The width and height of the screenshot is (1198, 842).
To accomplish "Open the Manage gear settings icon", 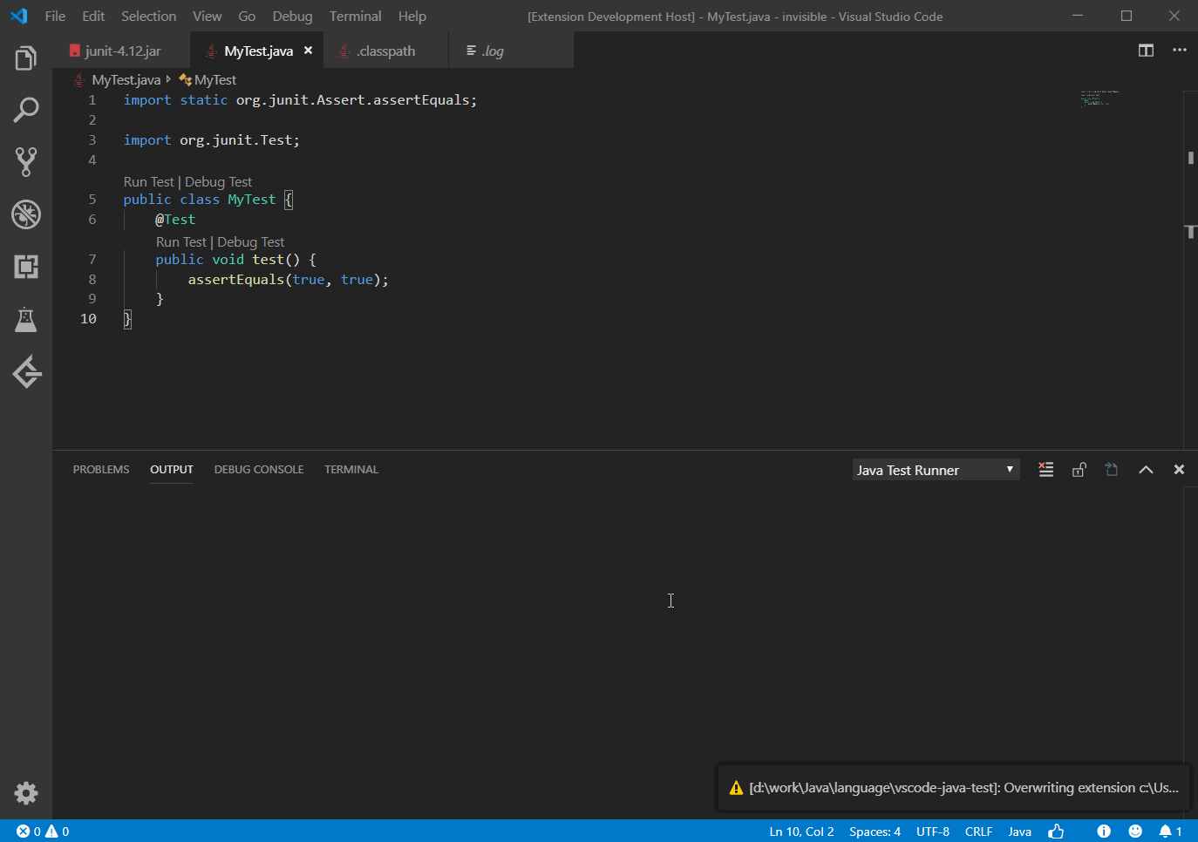I will 26,793.
